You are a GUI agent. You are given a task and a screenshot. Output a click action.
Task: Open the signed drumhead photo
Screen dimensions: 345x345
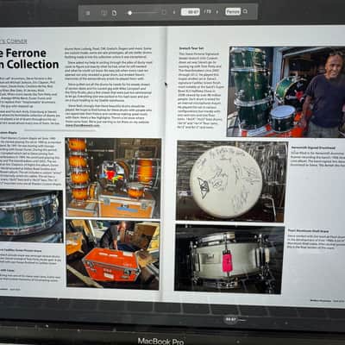(232, 181)
